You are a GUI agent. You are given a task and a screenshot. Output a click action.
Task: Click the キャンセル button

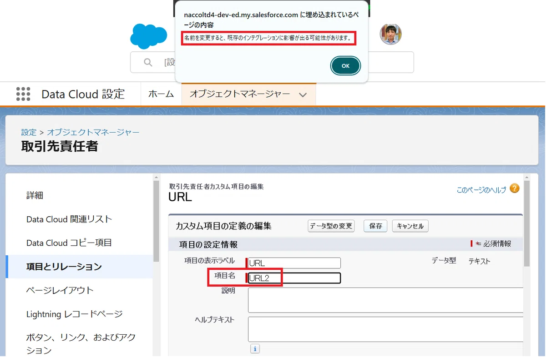410,226
